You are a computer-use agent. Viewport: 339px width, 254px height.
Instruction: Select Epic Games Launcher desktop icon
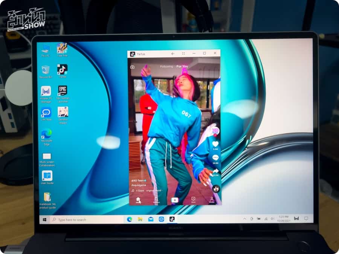tap(63, 94)
